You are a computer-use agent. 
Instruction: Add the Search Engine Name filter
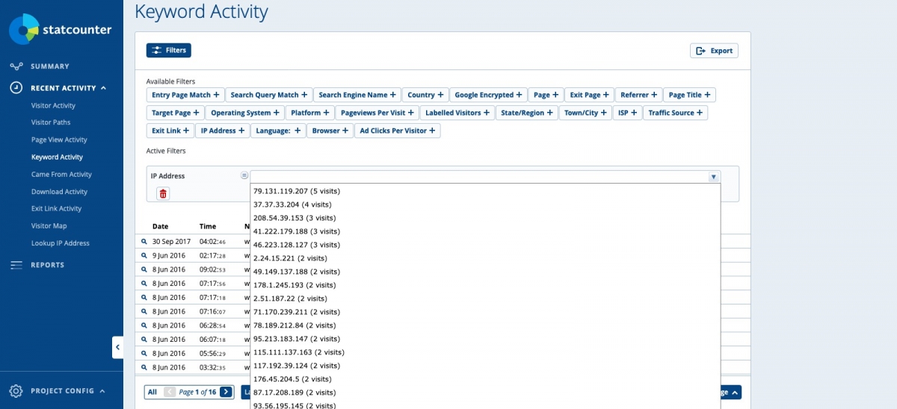click(357, 95)
